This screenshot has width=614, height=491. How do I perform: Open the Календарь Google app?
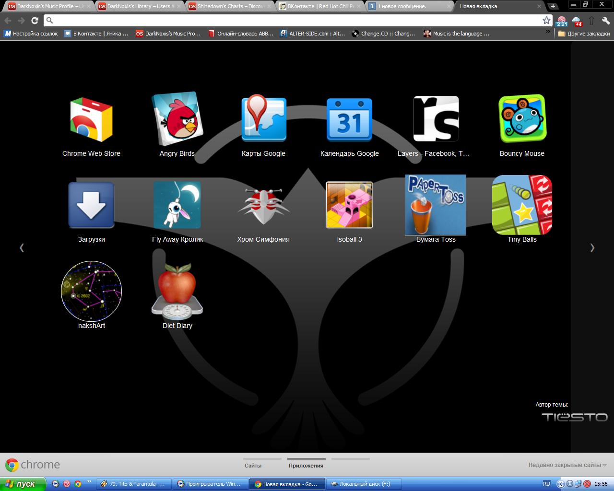click(349, 120)
